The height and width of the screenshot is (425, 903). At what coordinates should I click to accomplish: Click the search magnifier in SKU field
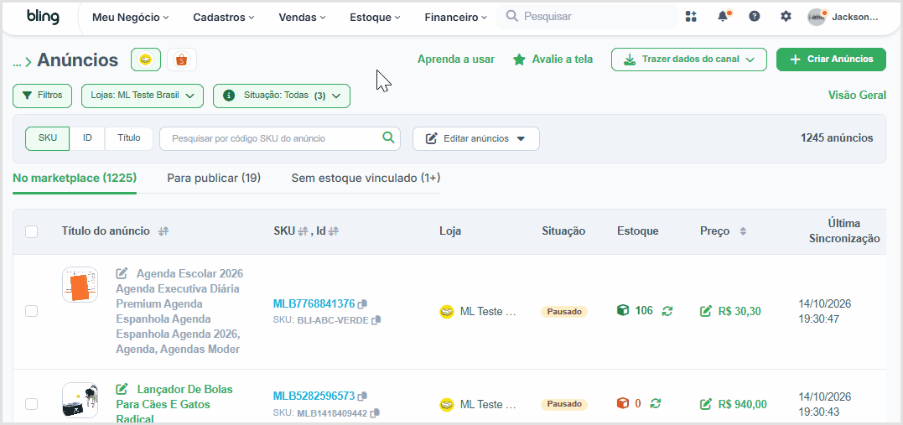tap(389, 137)
